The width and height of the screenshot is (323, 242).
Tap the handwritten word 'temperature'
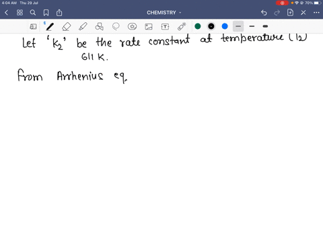[252, 38]
